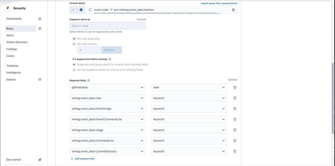The width and height of the screenshot is (335, 166).
Task: Delete the CommandLine required field row
Action: tap(235, 141)
